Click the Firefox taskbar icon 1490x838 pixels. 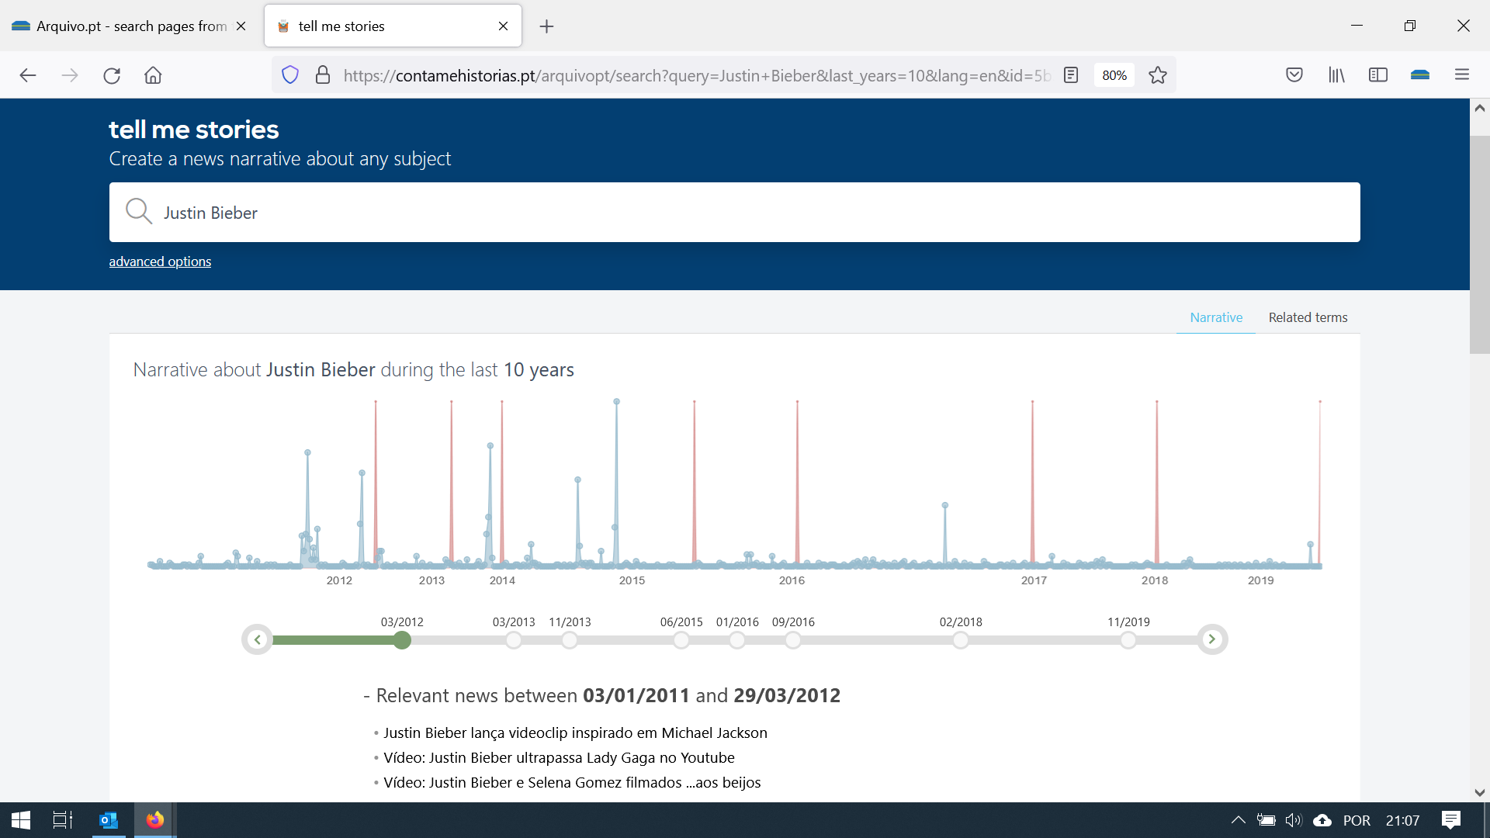155,820
